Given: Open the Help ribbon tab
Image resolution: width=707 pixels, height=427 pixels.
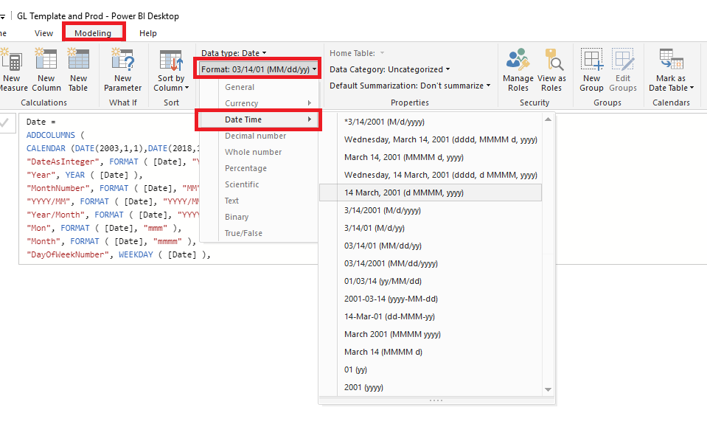Looking at the screenshot, I should 148,33.
